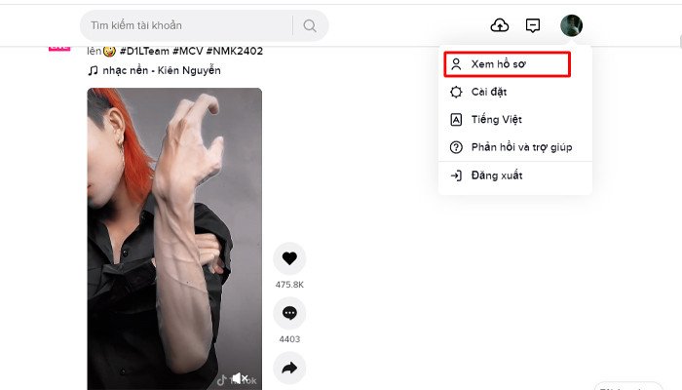682x390 pixels.
Task: Unmute the video speaker icon
Action: coord(240,378)
